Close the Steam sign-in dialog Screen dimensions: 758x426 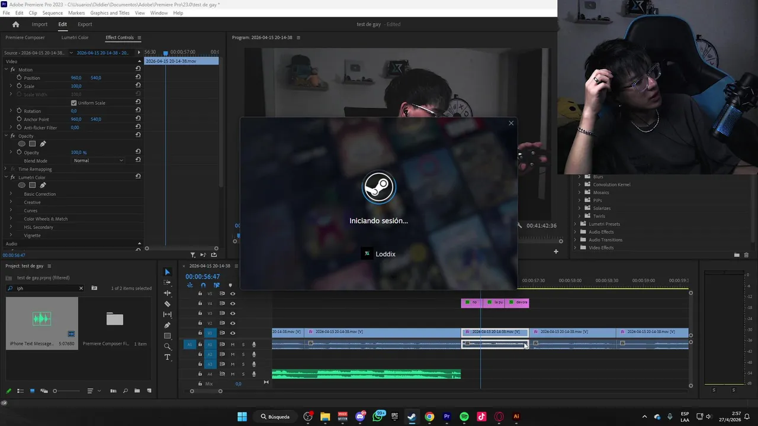click(511, 123)
